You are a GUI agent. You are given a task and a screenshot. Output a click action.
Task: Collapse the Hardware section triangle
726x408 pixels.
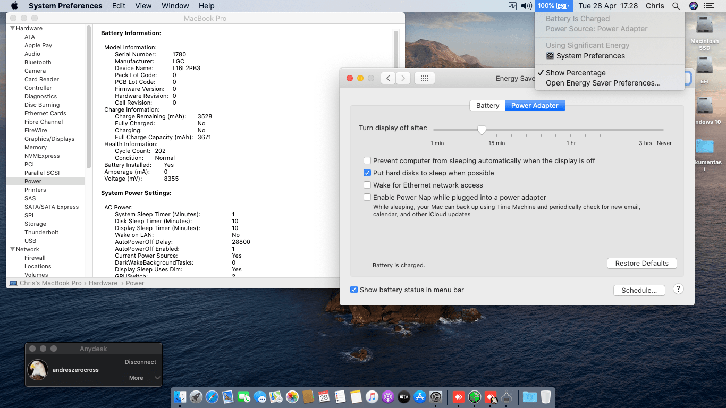(x=12, y=28)
